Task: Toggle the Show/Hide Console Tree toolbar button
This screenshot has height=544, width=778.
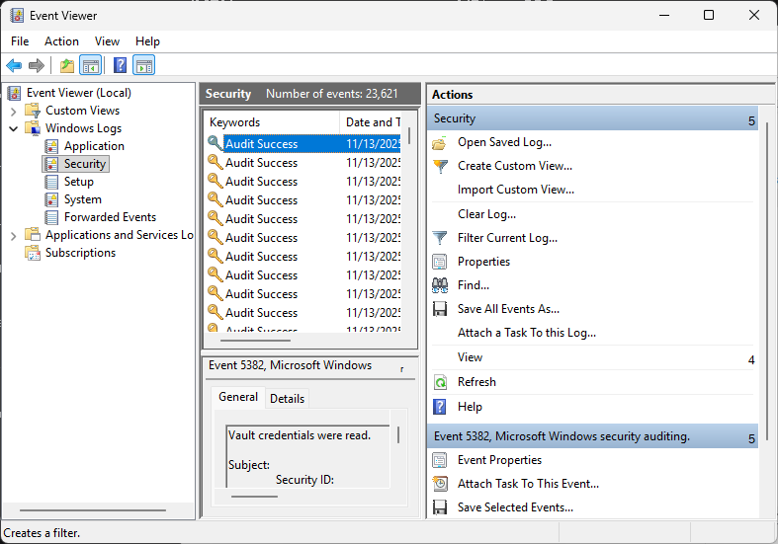Action: coord(90,66)
